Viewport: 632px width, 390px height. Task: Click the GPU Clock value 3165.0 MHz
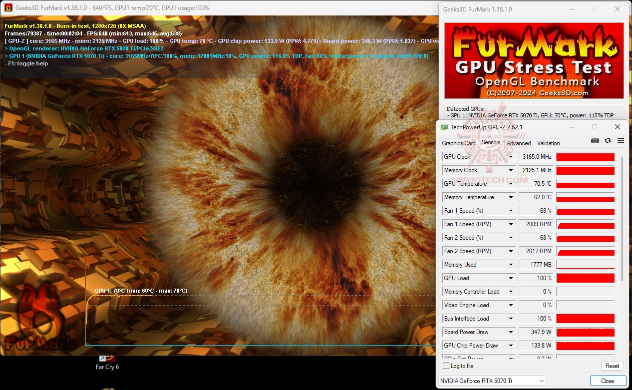point(536,157)
